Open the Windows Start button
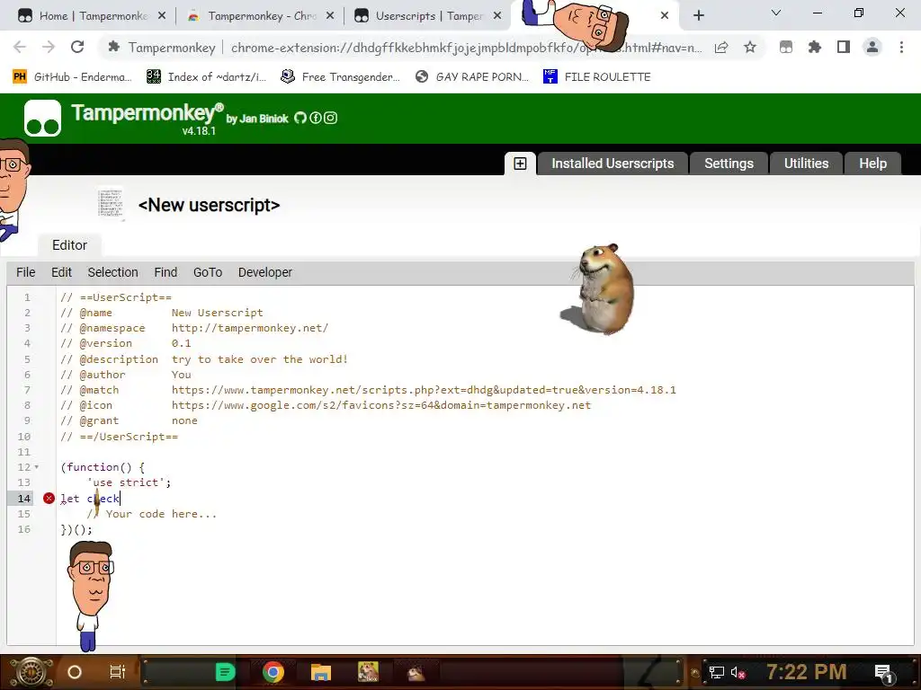921x690 pixels. click(30, 672)
